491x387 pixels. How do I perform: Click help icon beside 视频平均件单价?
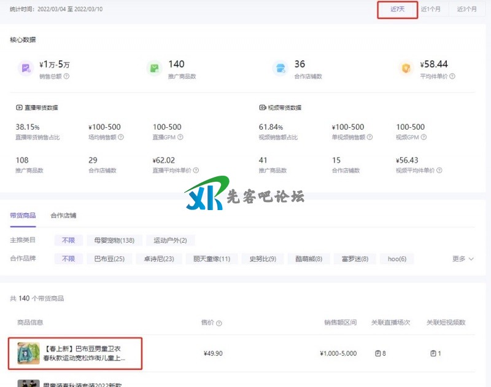[x=439, y=170]
